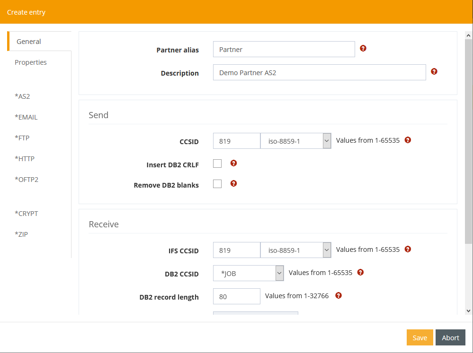Image resolution: width=473 pixels, height=353 pixels.
Task: Open the *AS2 section tab
Action: (x=22, y=96)
